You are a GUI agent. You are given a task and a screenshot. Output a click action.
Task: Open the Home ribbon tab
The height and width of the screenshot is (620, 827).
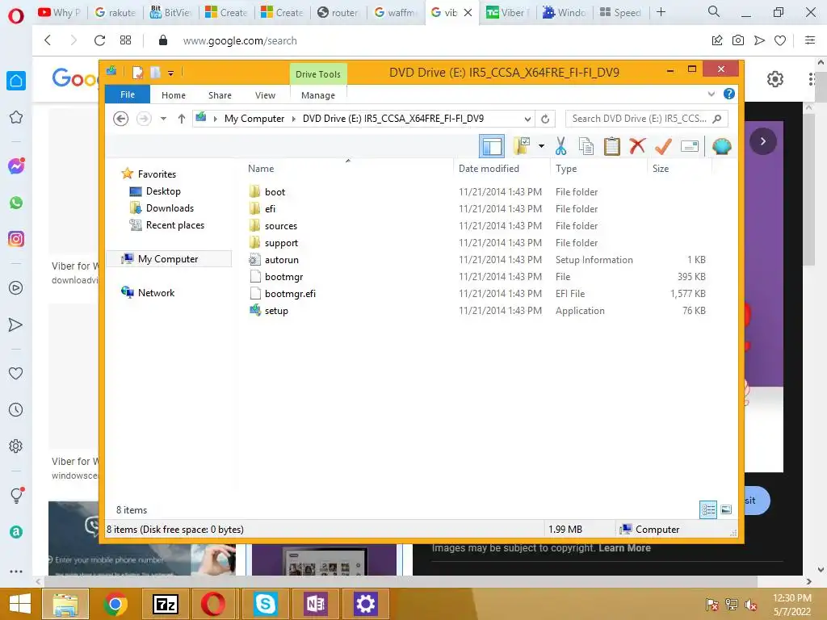coord(174,95)
